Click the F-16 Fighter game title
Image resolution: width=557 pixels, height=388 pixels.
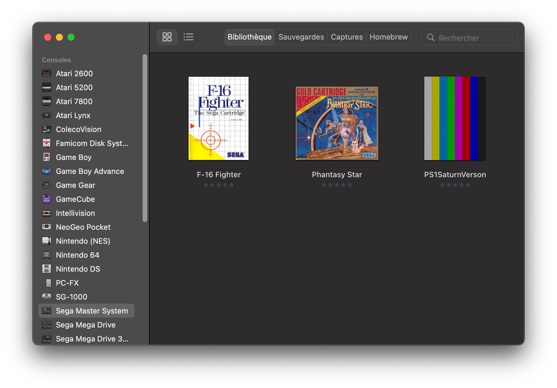219,175
